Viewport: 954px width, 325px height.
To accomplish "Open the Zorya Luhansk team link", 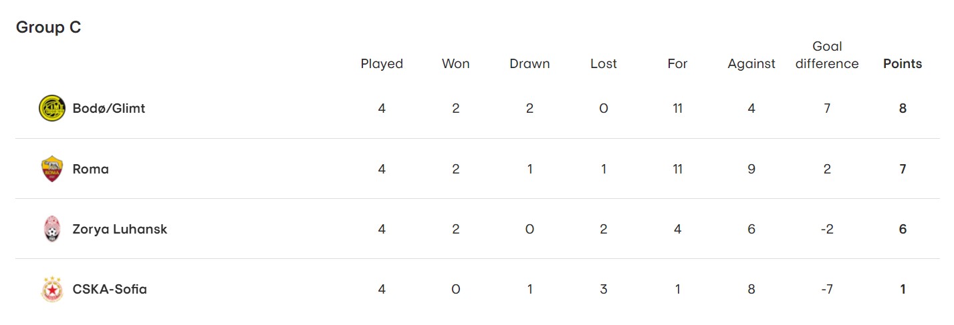I will [120, 229].
